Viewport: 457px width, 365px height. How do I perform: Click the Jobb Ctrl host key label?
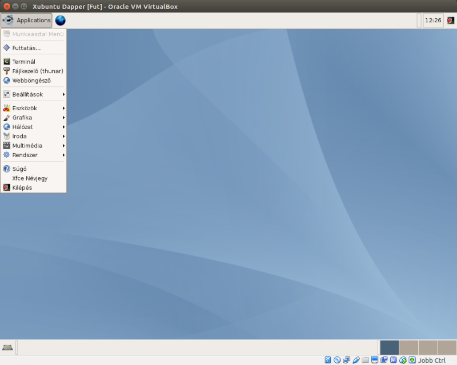[432, 360]
